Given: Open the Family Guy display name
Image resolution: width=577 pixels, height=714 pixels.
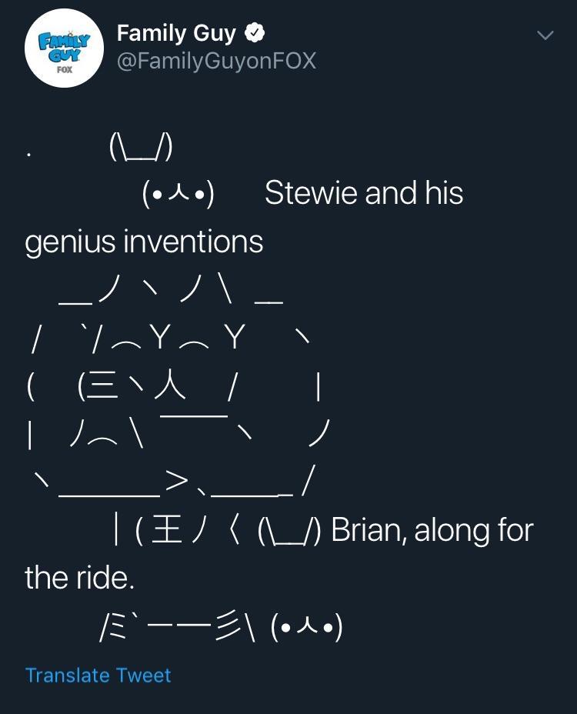Looking at the screenshot, I should [x=178, y=33].
